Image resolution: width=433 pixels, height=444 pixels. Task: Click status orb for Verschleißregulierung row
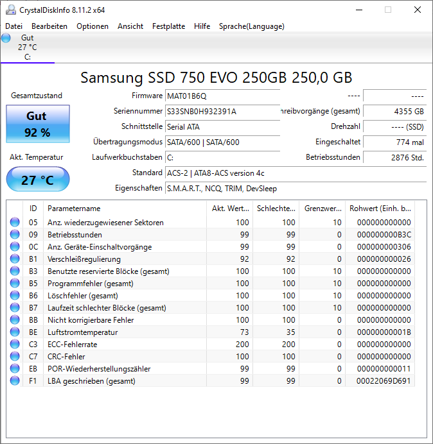point(15,259)
